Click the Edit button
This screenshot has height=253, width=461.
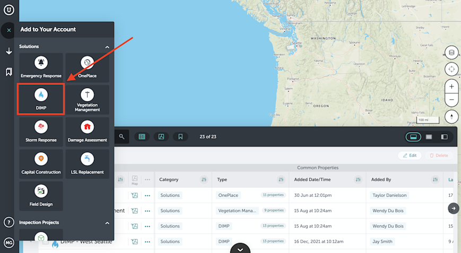click(410, 155)
